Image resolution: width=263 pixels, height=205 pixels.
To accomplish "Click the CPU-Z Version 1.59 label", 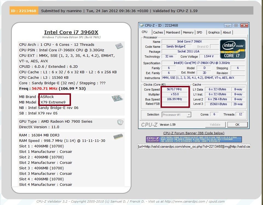I will [x=167, y=125].
